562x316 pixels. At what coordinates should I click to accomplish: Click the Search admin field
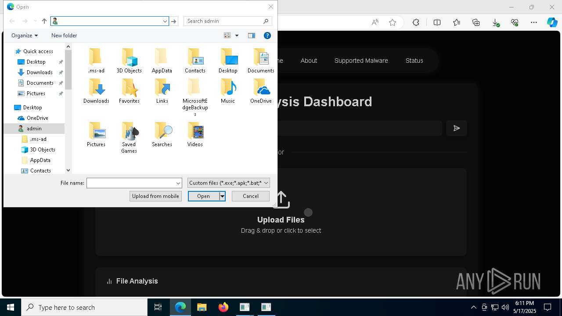(x=223, y=21)
